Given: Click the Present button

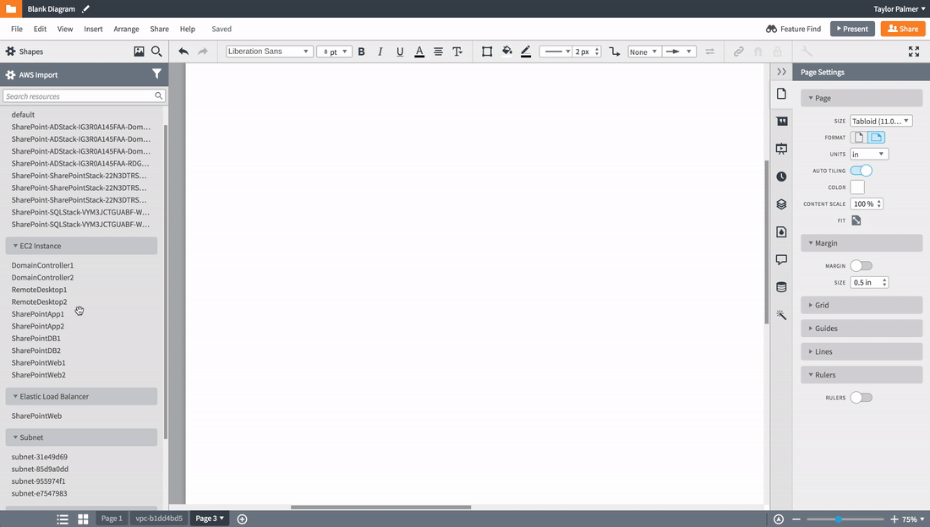Looking at the screenshot, I should click(x=852, y=28).
